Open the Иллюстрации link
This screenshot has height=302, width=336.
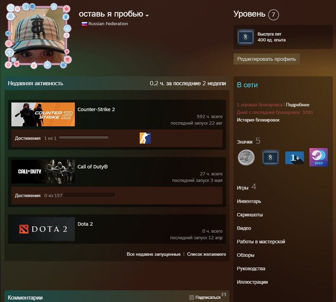click(x=252, y=282)
